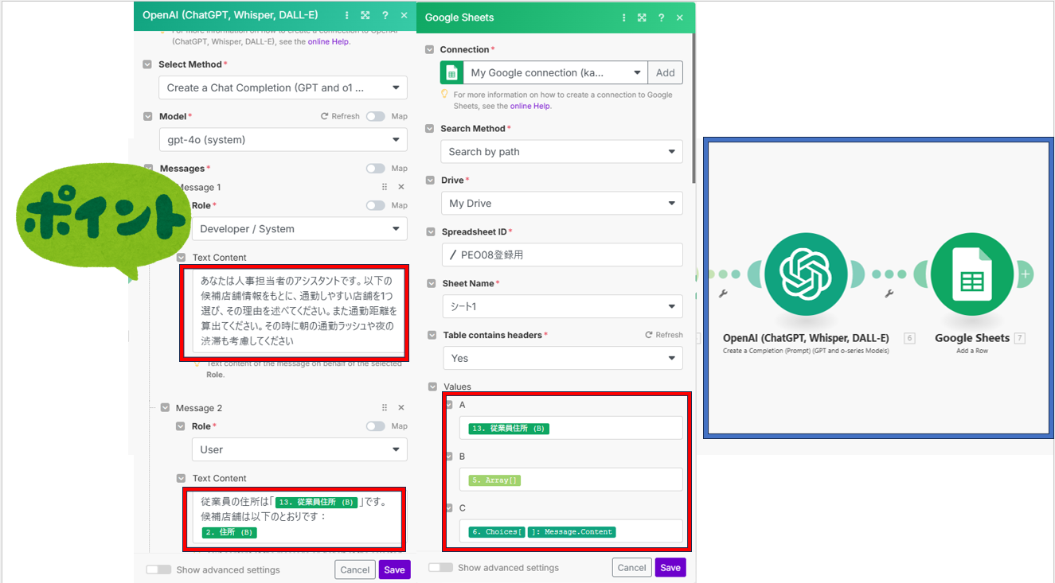Click Cancel in the Google Sheets panel
This screenshot has height=583, width=1055.
click(x=631, y=567)
